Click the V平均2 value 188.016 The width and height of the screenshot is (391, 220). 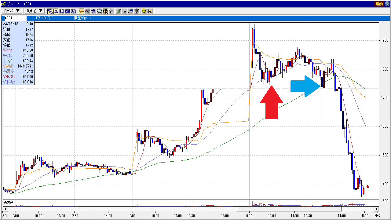27,82
